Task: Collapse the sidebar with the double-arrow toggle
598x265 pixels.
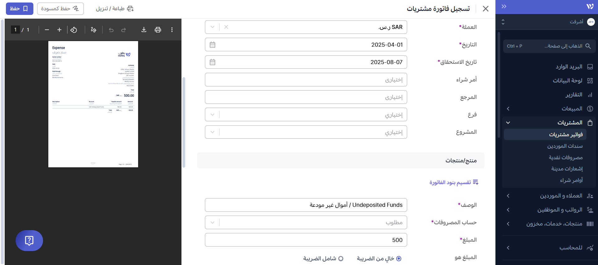Action: [504, 7]
